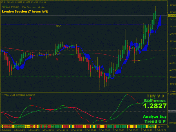Screen dimensions: 176x132
Task: Click the '6 Feb 10:50' time axis label
Action: click(161, 130)
